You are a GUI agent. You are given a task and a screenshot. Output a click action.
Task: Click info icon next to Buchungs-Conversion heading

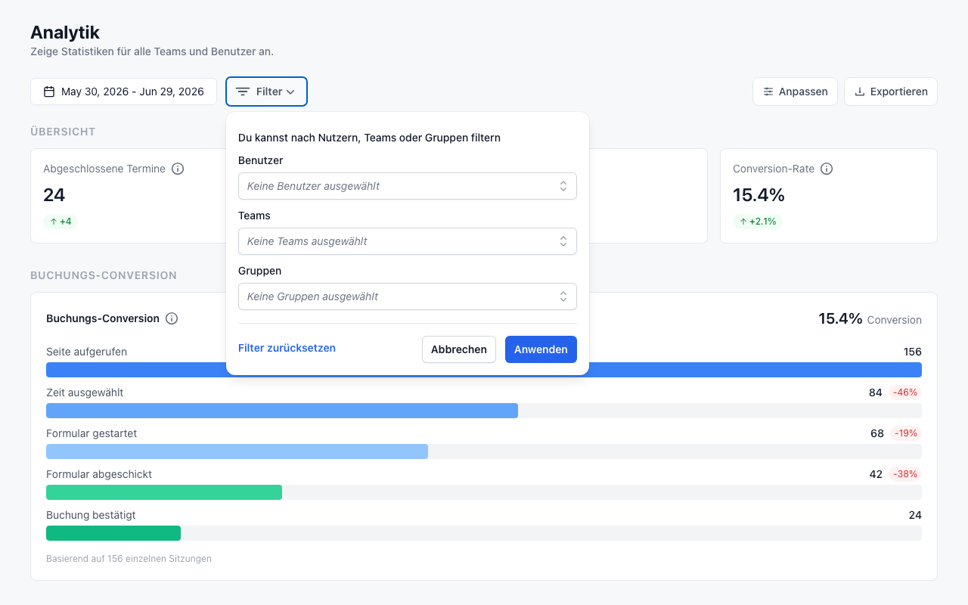[x=172, y=318]
